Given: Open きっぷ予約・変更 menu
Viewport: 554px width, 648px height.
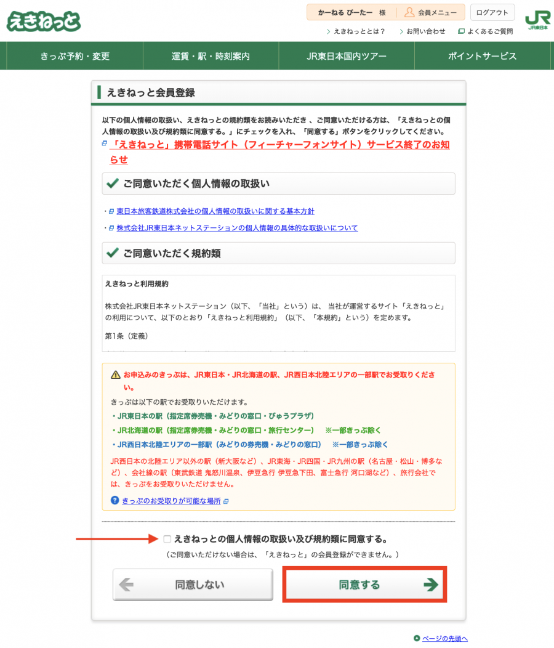Looking at the screenshot, I should (x=75, y=56).
